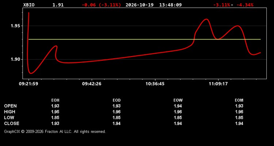Click the 09:21:59 time axis label
Screen dimensions: 274x146
pos(28,84)
